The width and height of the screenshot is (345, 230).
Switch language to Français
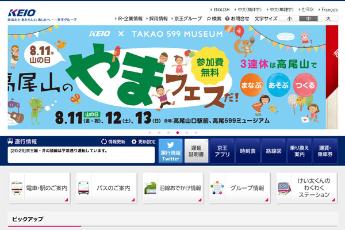[329, 10]
